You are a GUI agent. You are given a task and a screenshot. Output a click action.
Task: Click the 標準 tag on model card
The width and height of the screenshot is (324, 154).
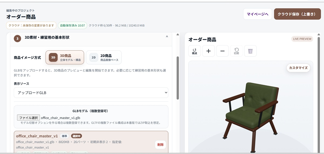(x=65, y=136)
